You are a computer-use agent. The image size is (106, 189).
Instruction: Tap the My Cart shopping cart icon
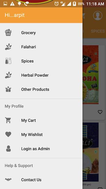pyautogui.click(x=8, y=120)
